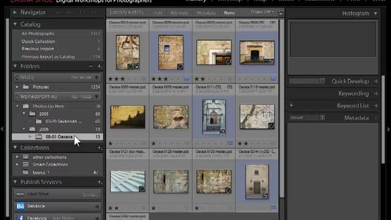
Task: Open the OS (C:) volume dropdown
Action: click(x=97, y=78)
